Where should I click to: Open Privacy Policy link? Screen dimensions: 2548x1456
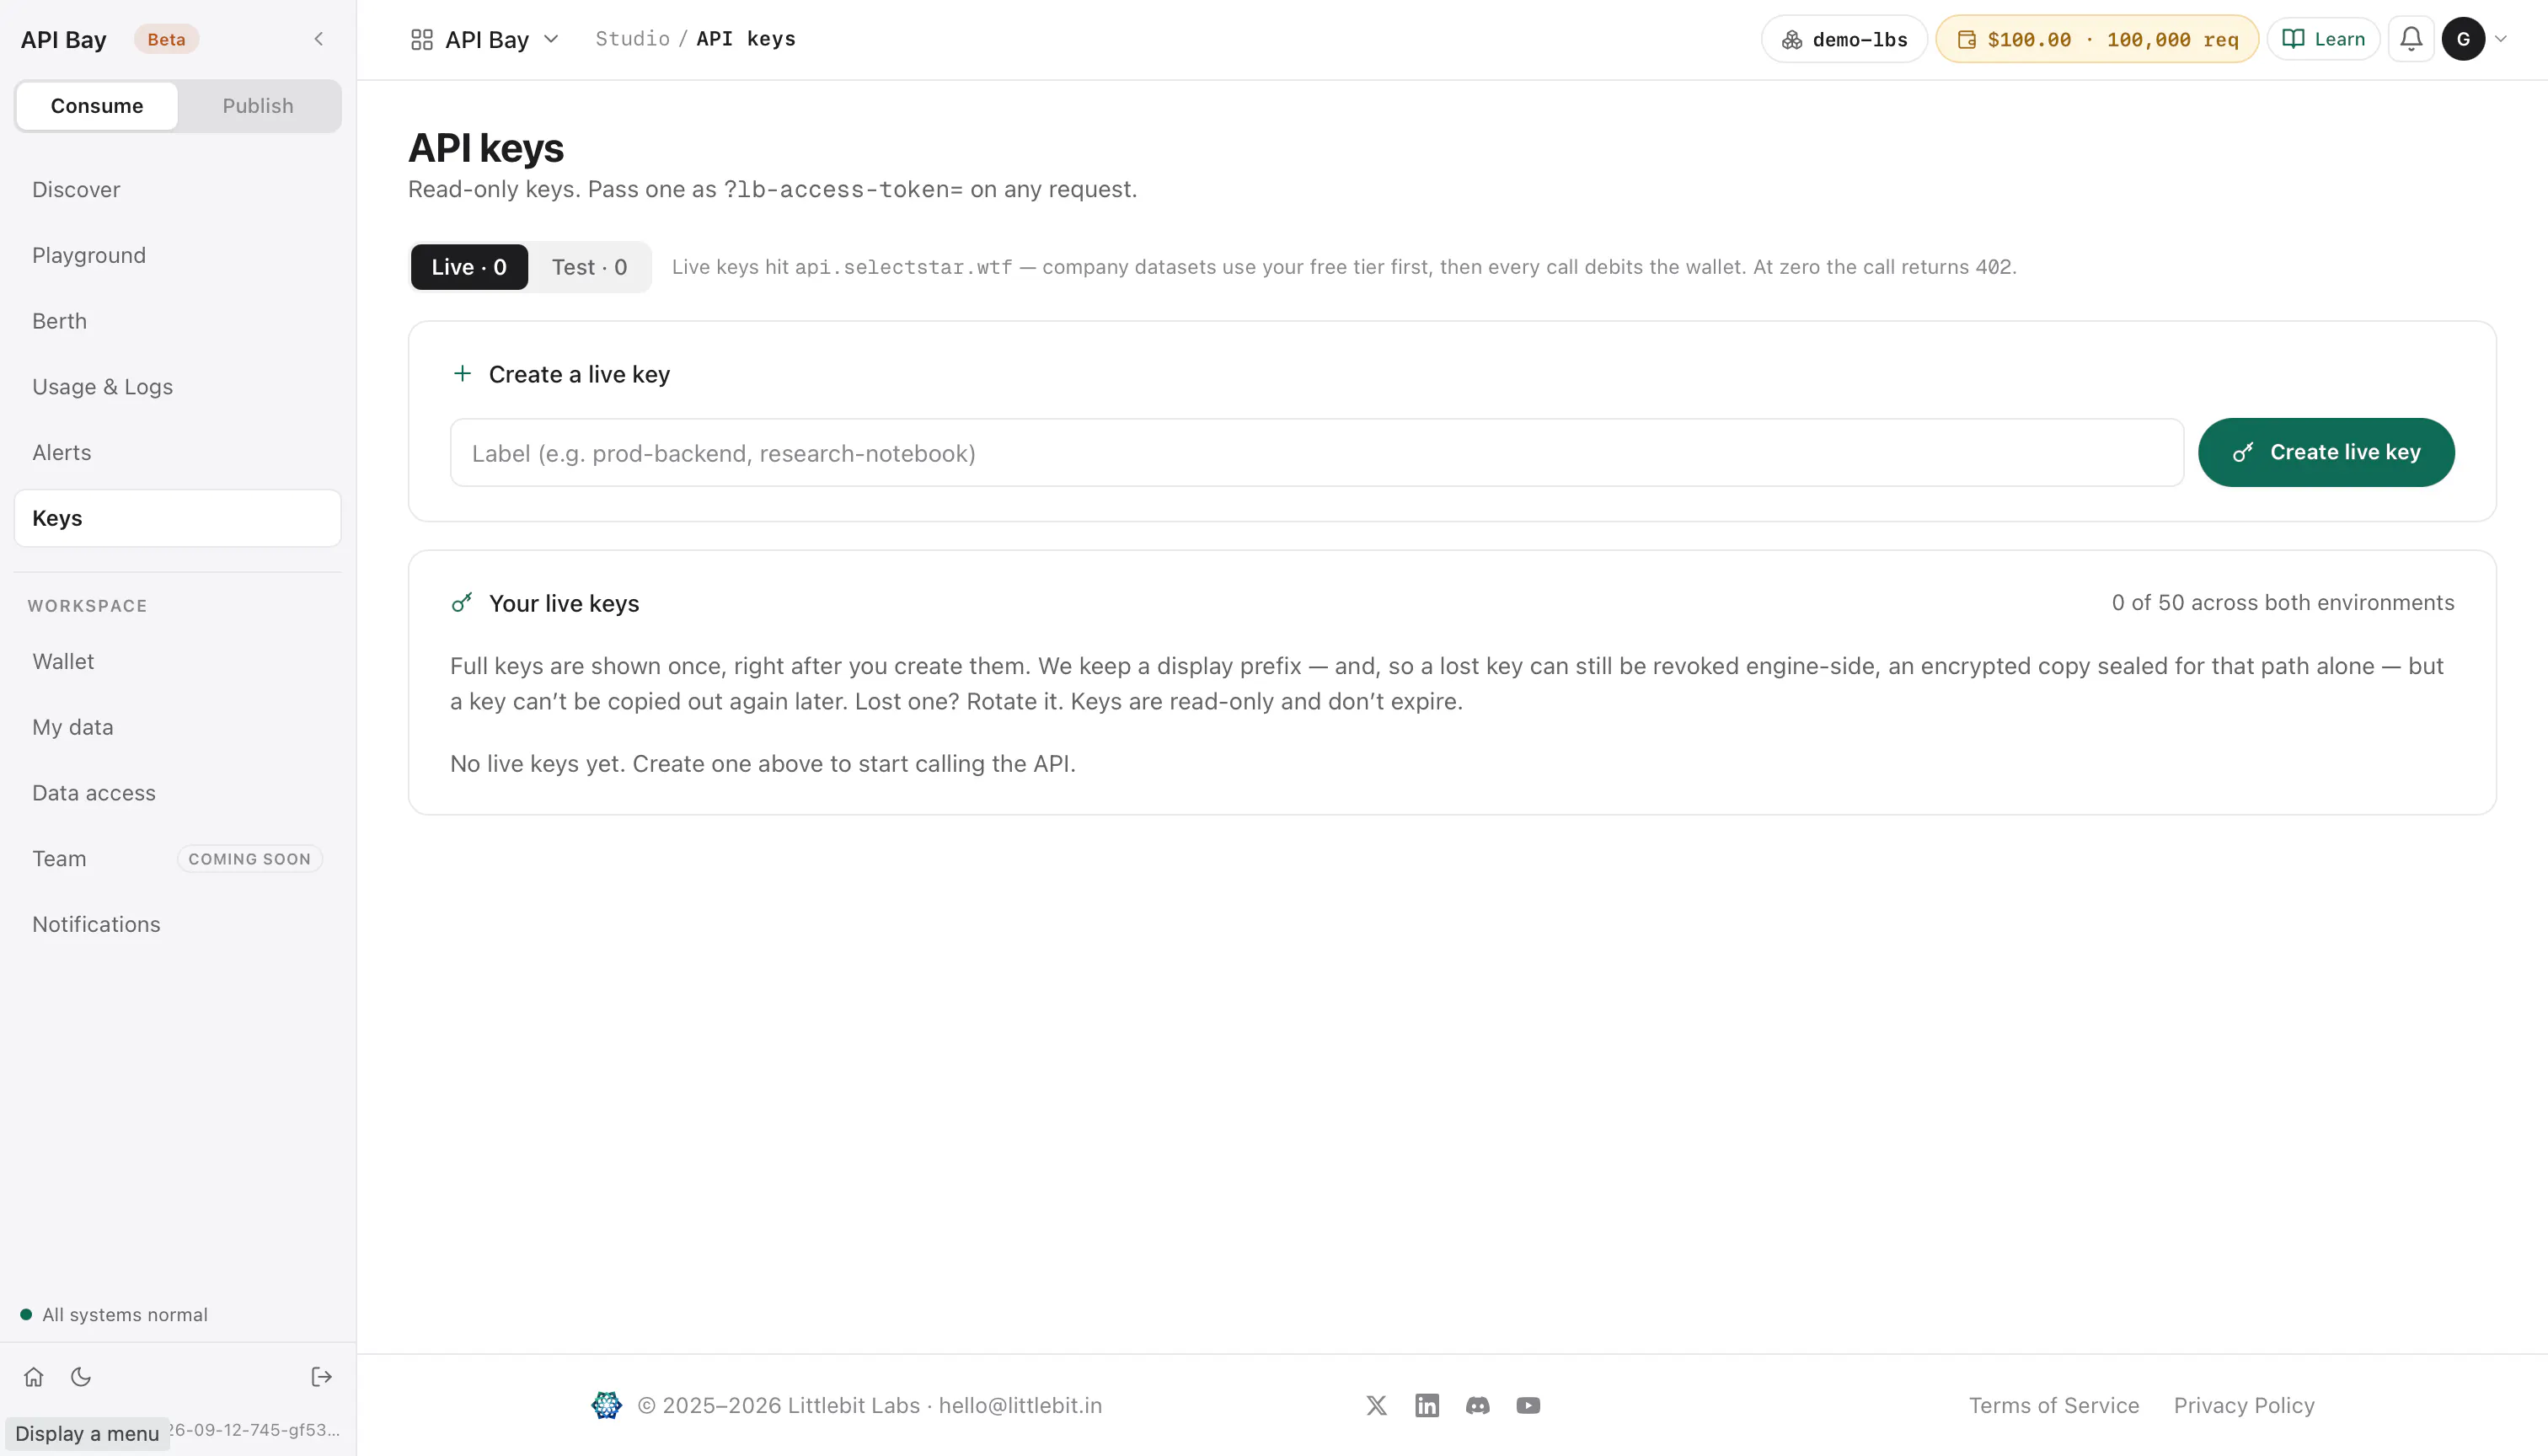pos(2244,1405)
